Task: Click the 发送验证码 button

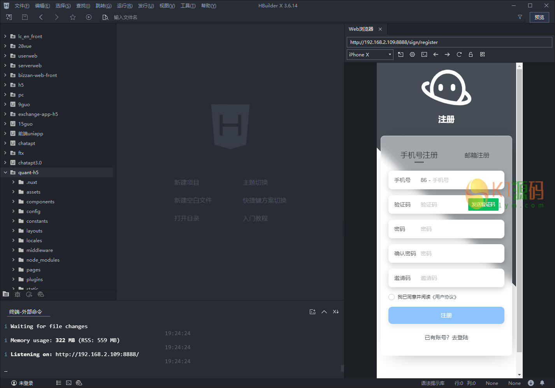Action: click(483, 204)
